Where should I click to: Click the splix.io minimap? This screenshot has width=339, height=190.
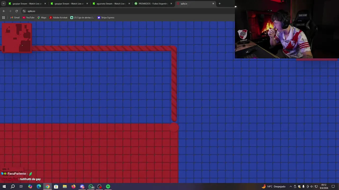[17, 38]
